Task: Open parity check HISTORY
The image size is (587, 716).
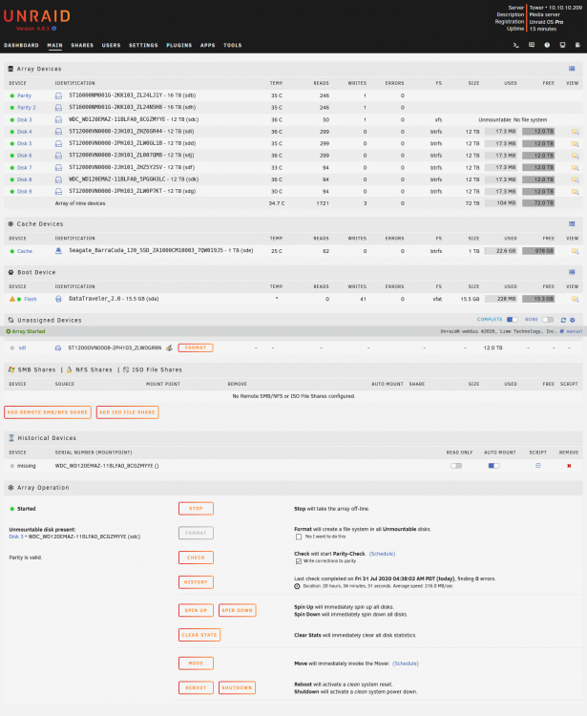Action: [x=196, y=582]
